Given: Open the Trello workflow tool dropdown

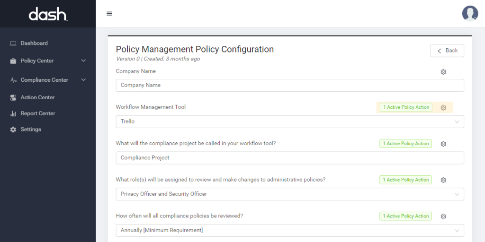Looking at the screenshot, I should click(290, 121).
